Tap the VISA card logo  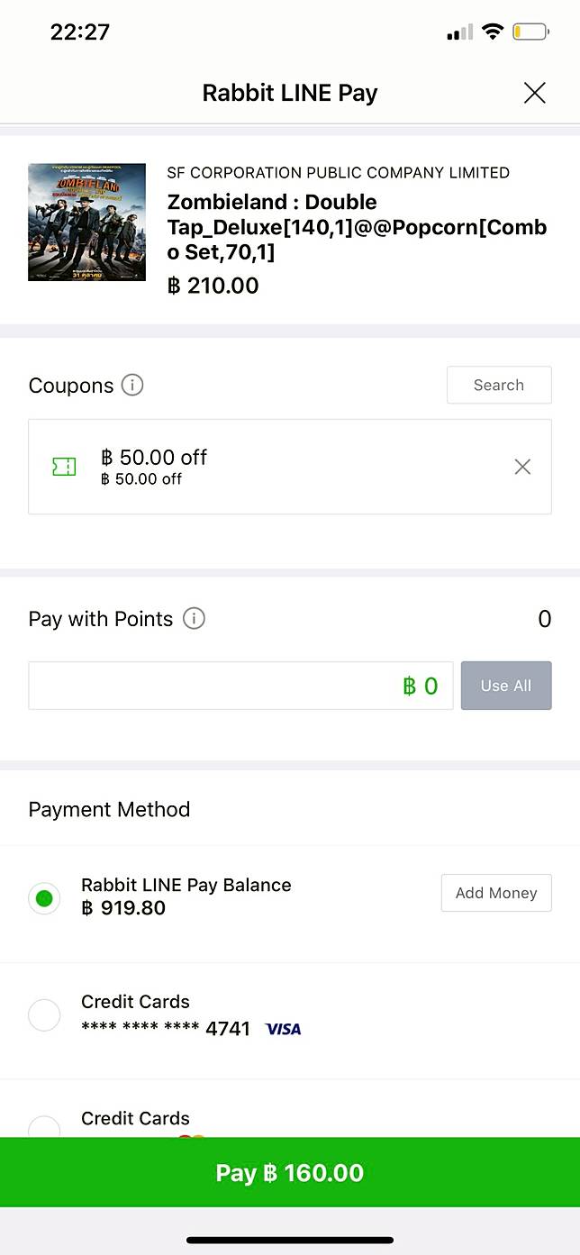click(x=283, y=1029)
